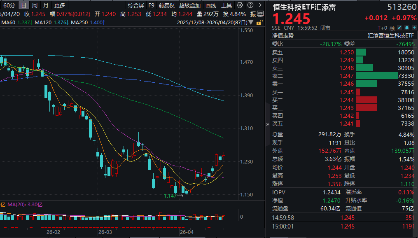418x238 pixels.
Task: Add to watchlist with the plus icon
Action: pyautogui.click(x=414, y=27)
